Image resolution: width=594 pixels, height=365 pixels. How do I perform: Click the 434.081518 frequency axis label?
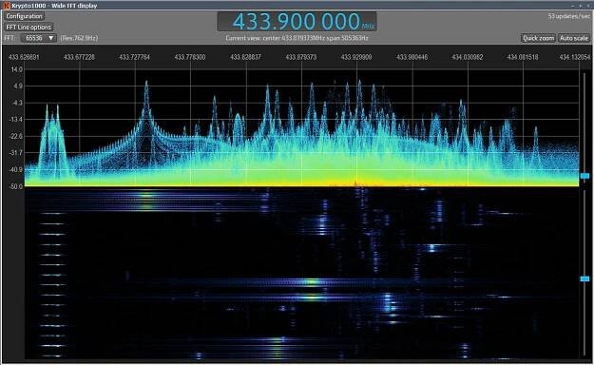click(523, 57)
